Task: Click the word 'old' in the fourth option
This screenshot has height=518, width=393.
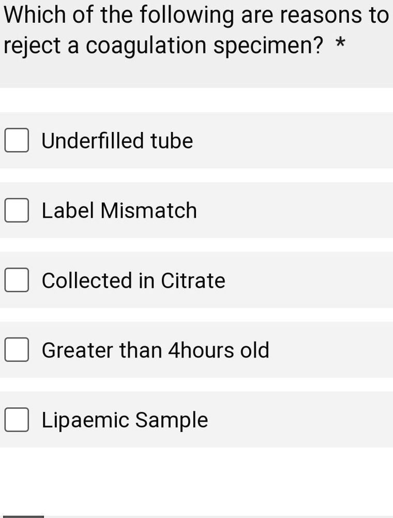Action: coord(254,350)
